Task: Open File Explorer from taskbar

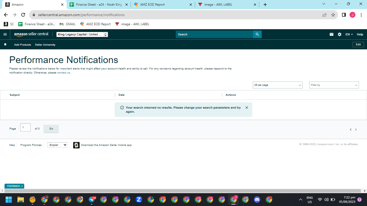Action: point(21,200)
